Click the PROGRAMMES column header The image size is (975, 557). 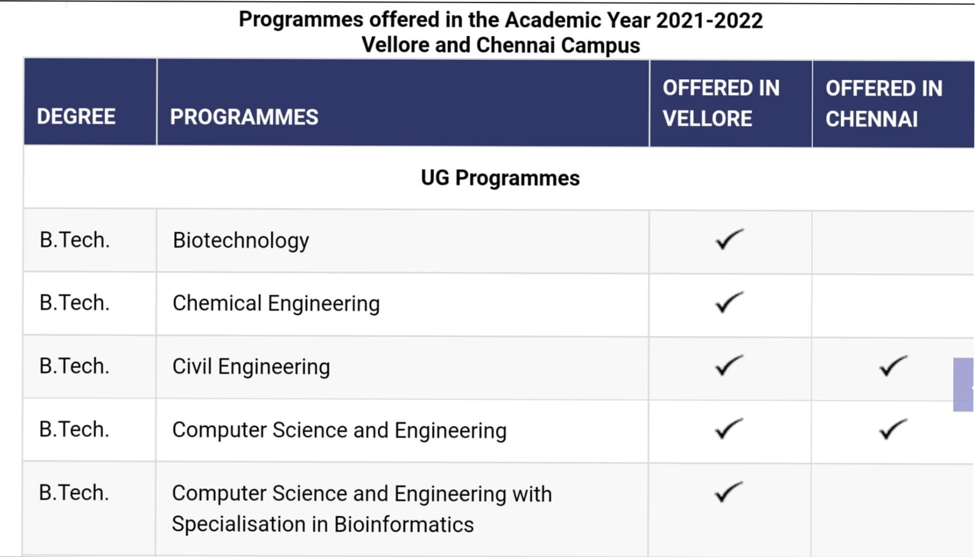coord(244,117)
